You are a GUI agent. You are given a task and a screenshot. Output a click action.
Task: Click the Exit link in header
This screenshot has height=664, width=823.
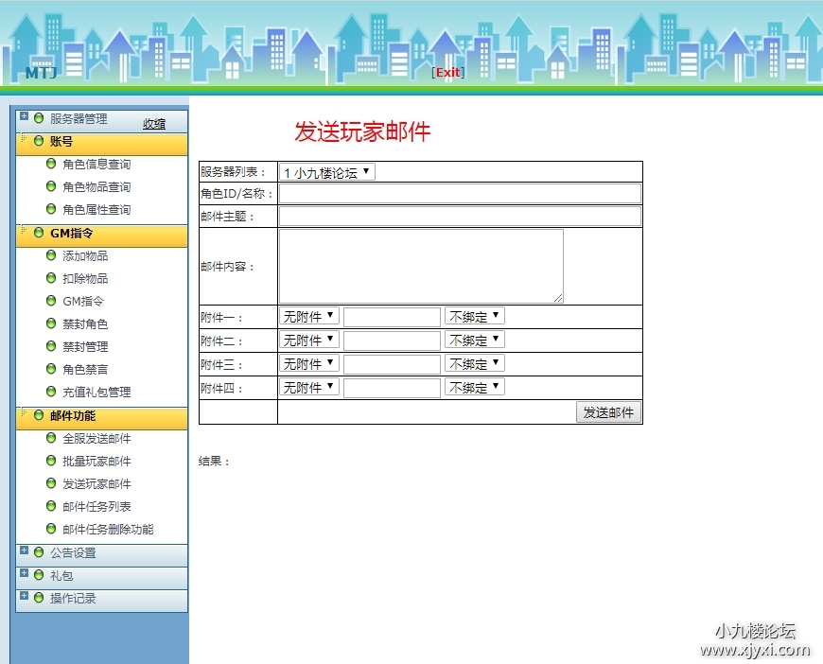pos(447,73)
